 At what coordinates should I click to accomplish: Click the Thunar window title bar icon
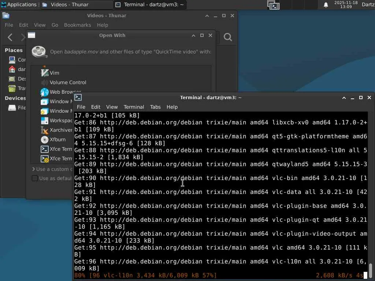click(x=6, y=16)
